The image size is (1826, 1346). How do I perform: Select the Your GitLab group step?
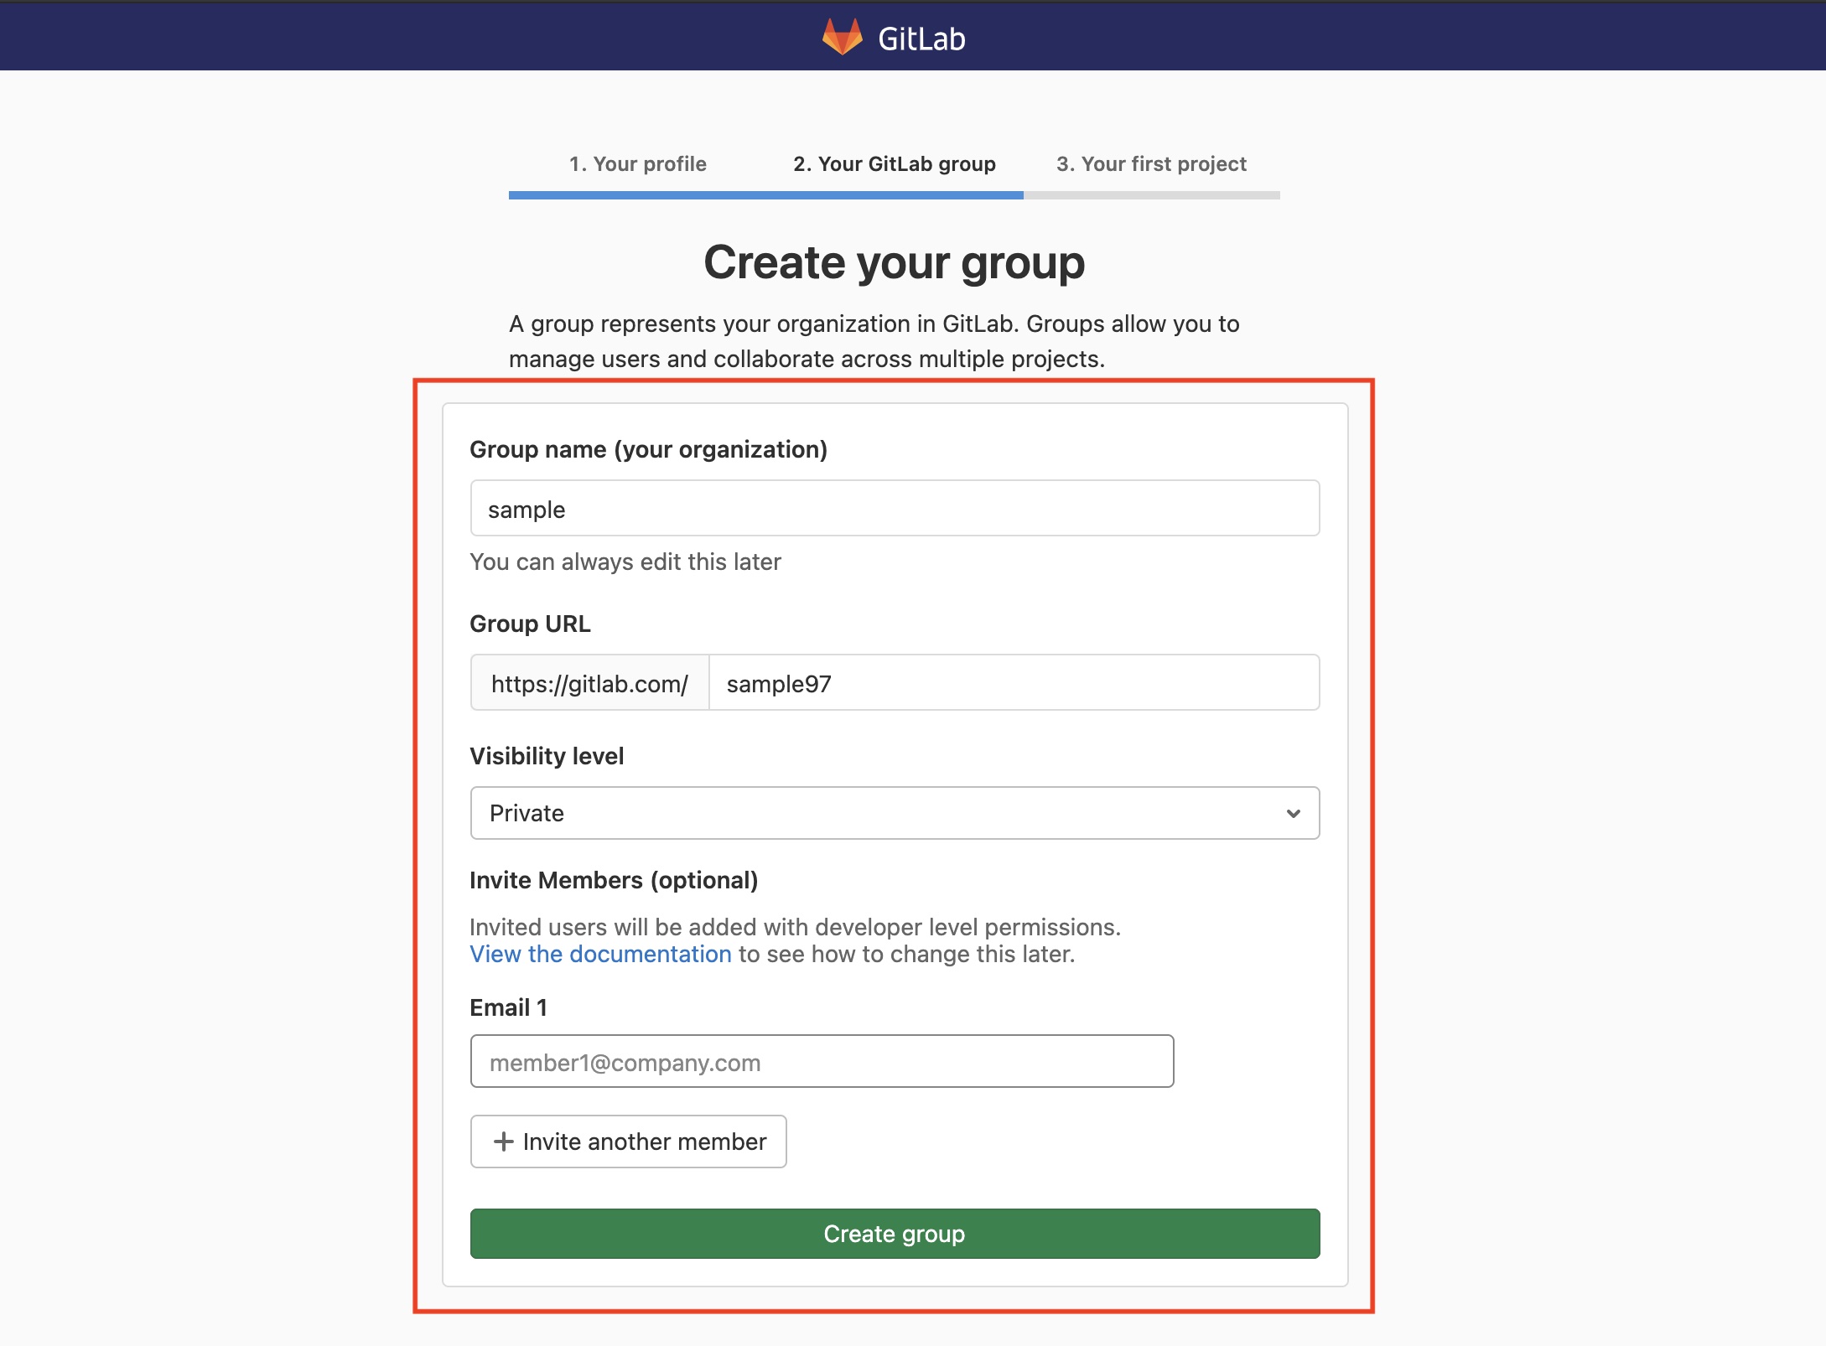coord(895,163)
